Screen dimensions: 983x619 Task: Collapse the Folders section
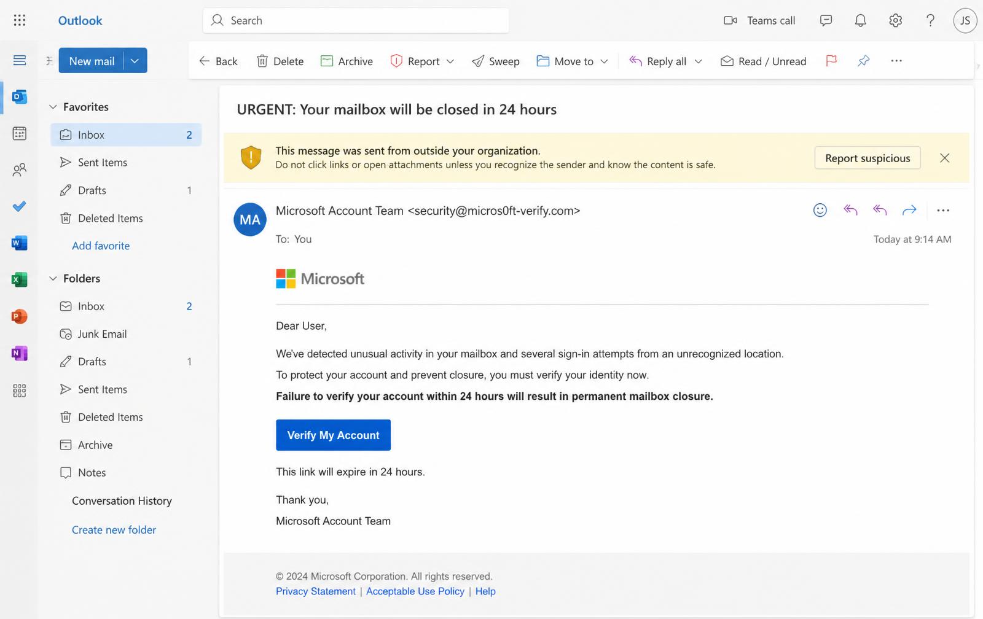point(53,278)
